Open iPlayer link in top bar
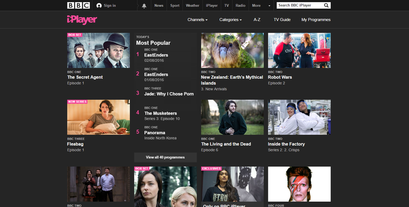409x207 pixels. (x=212, y=5)
